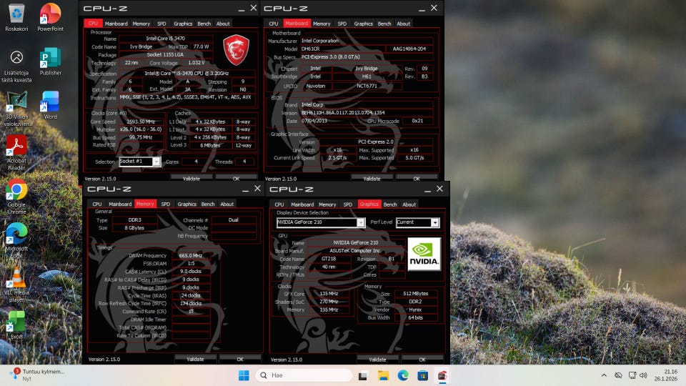Image resolution: width=686 pixels, height=386 pixels.
Task: Switch to CPU tab in the Mainboard window
Action: point(274,24)
